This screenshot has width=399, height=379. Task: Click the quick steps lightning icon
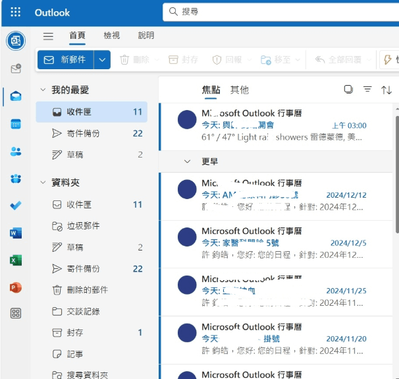tap(388, 60)
